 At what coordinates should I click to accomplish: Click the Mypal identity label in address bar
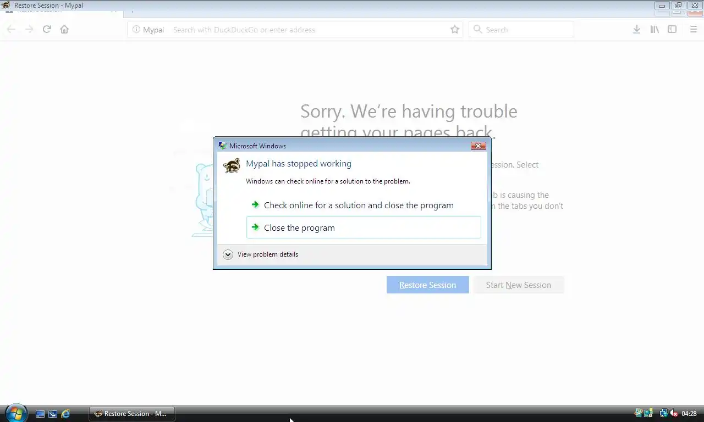pos(153,30)
